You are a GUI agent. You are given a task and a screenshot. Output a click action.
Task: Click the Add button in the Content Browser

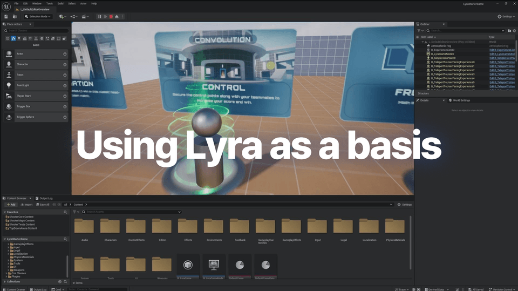point(11,205)
